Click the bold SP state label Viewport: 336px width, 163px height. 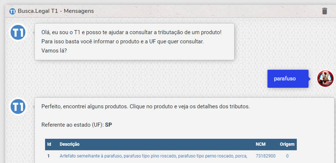pos(108,125)
